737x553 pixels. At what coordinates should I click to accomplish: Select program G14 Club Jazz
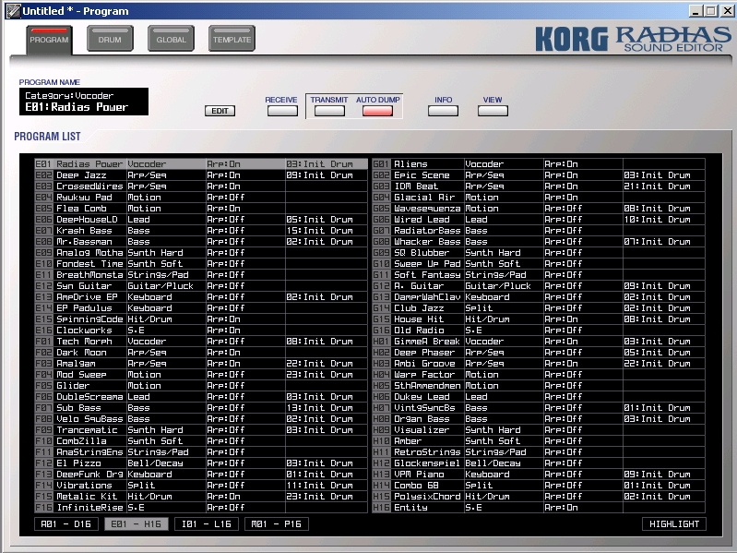(x=539, y=308)
